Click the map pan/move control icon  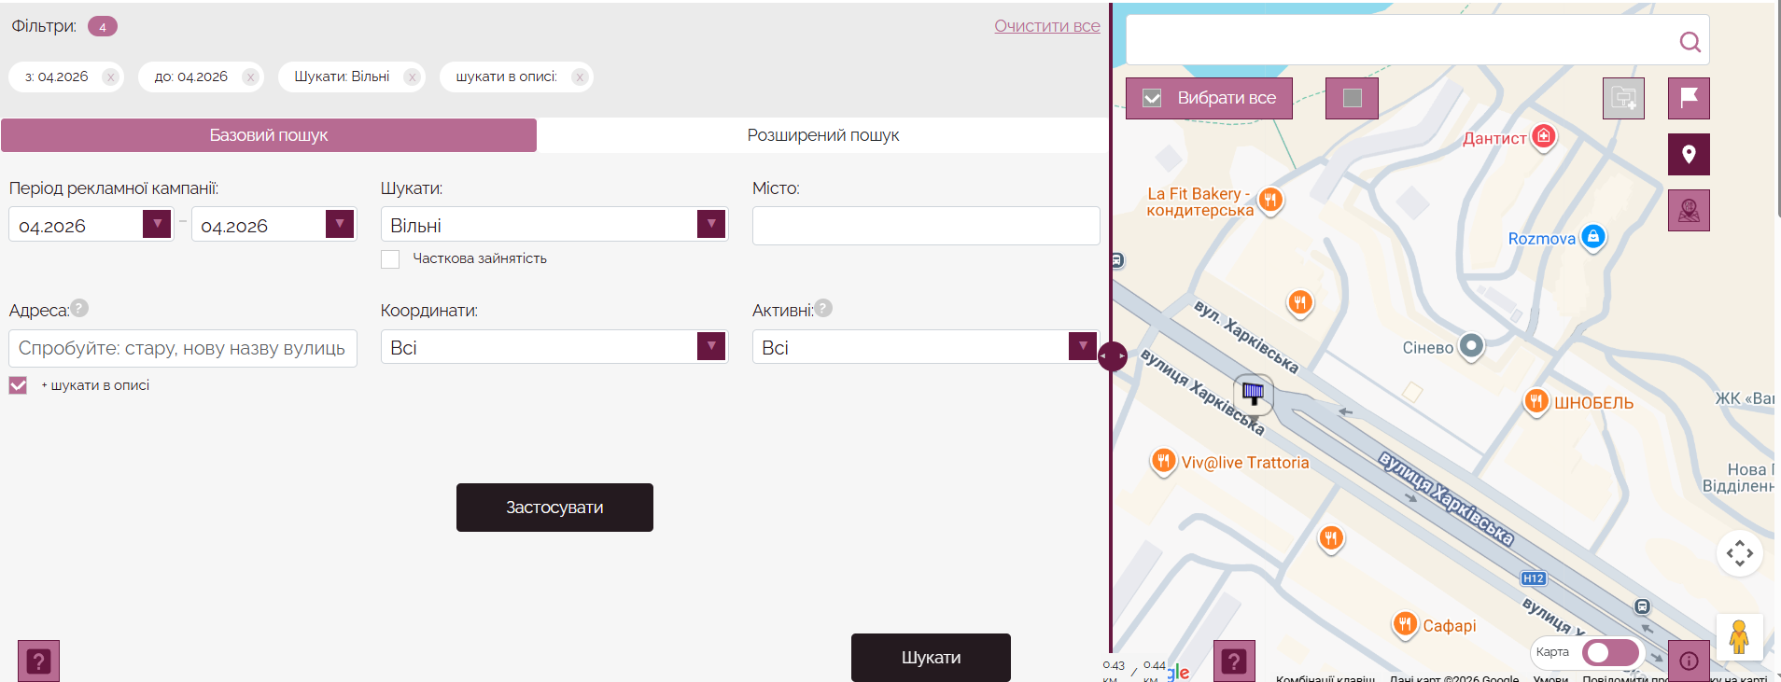point(1740,553)
